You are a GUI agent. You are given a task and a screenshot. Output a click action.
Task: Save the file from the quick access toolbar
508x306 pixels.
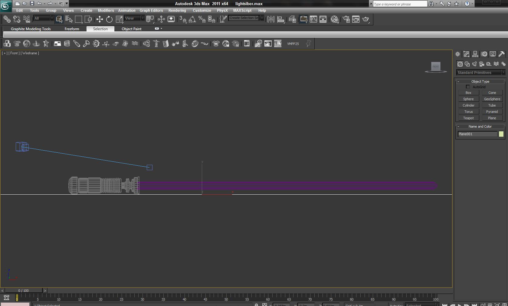(x=32, y=4)
